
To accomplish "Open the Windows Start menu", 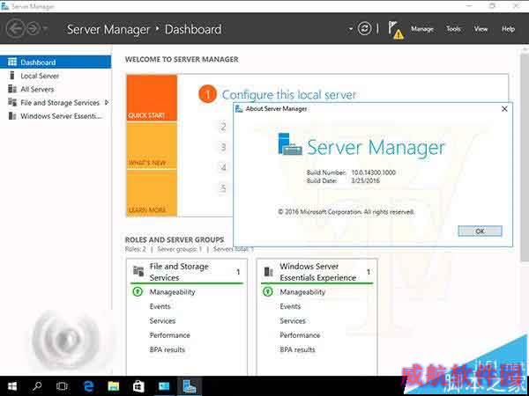I will point(12,386).
